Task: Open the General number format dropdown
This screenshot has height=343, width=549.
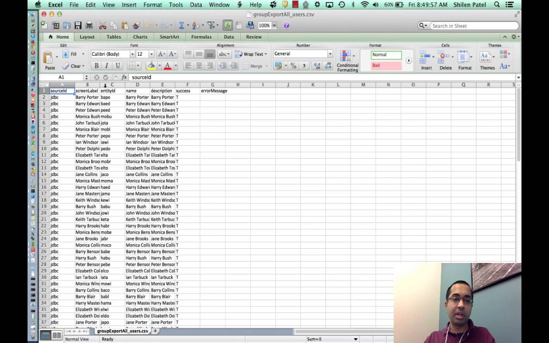Action: 330,53
